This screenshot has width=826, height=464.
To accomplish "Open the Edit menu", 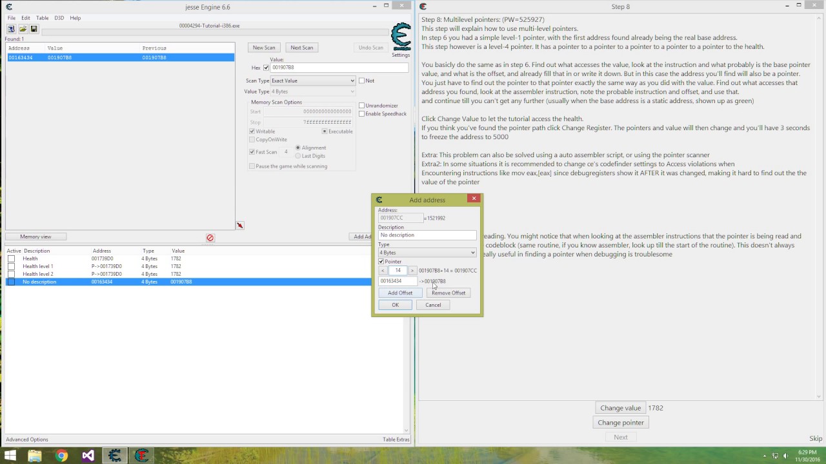I will [26, 18].
